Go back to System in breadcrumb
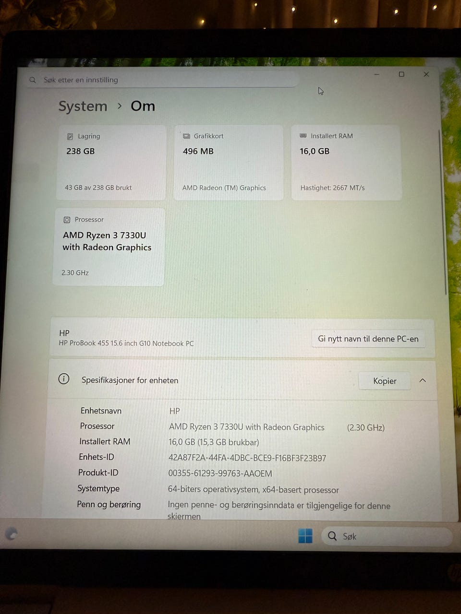 (83, 106)
